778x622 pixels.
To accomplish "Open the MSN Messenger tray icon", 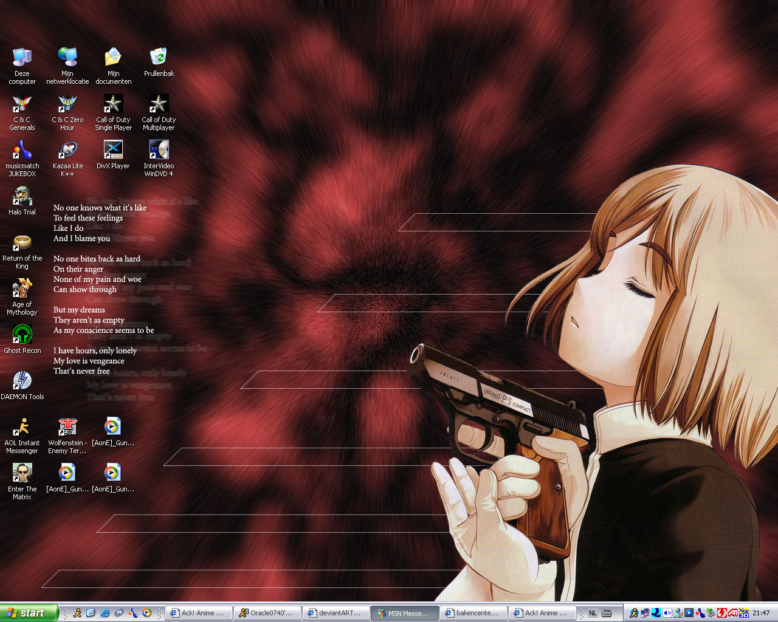I will 678,613.
